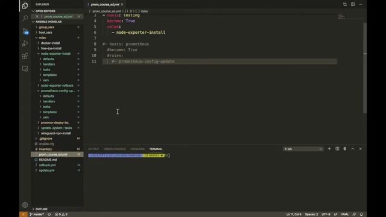The width and height of the screenshot is (386, 217).
Task: Collapse the prometheus-config-up... folder
Action: [x=58, y=91]
